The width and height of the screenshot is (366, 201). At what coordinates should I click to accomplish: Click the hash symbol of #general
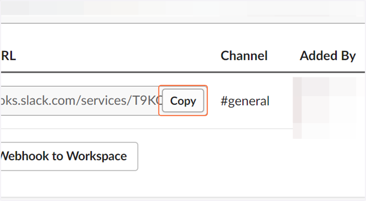coord(224,101)
